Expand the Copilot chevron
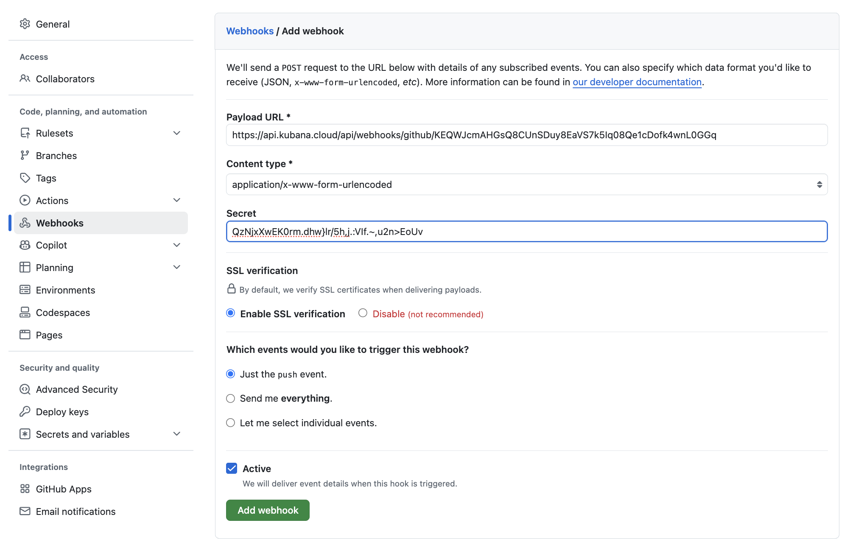 [x=177, y=245]
